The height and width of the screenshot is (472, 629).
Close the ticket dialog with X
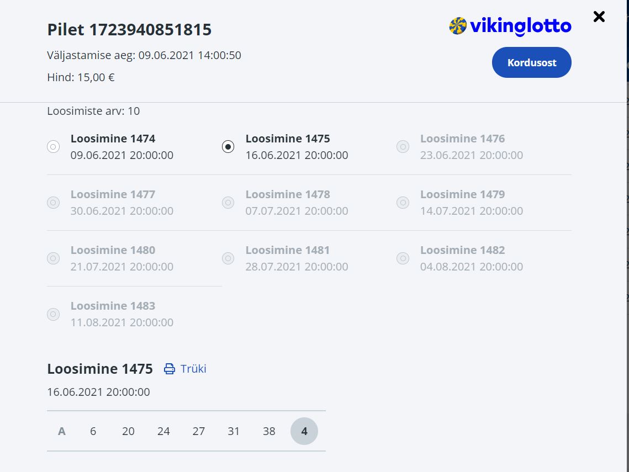(599, 17)
